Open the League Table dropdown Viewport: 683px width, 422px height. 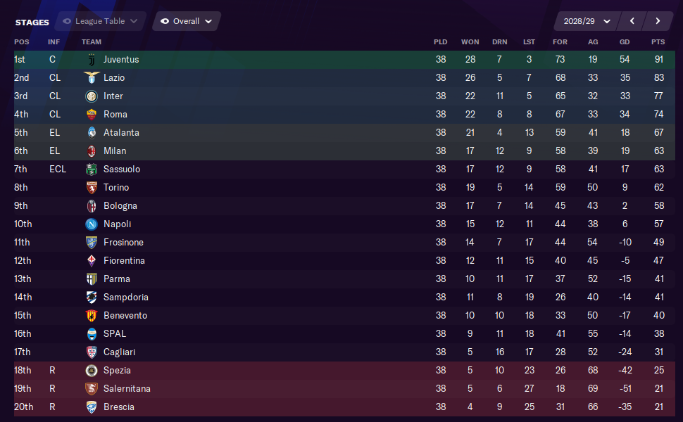point(101,21)
